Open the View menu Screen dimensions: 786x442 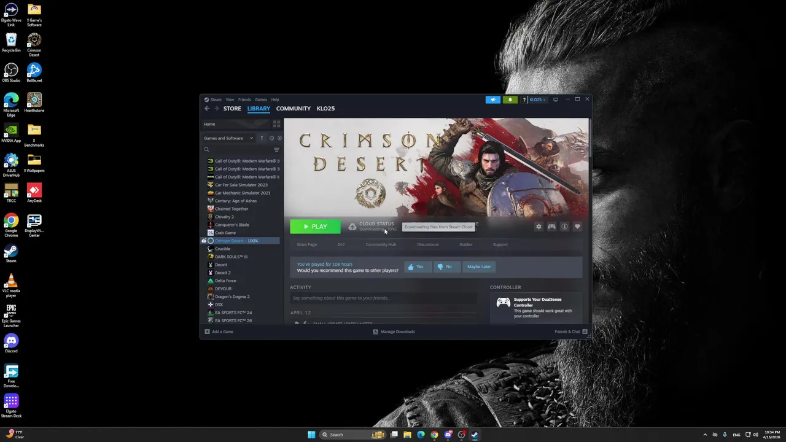(x=230, y=99)
